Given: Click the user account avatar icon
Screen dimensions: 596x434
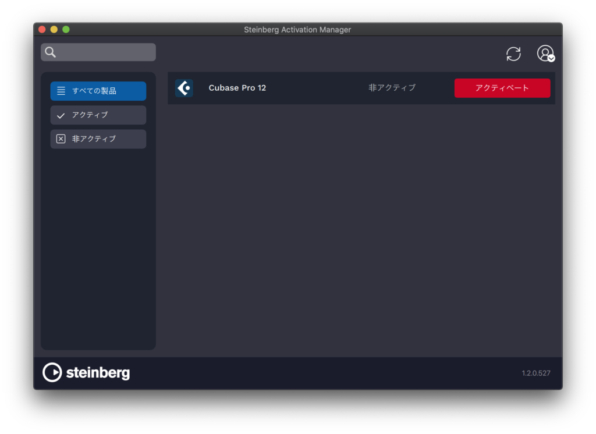Looking at the screenshot, I should click(545, 54).
